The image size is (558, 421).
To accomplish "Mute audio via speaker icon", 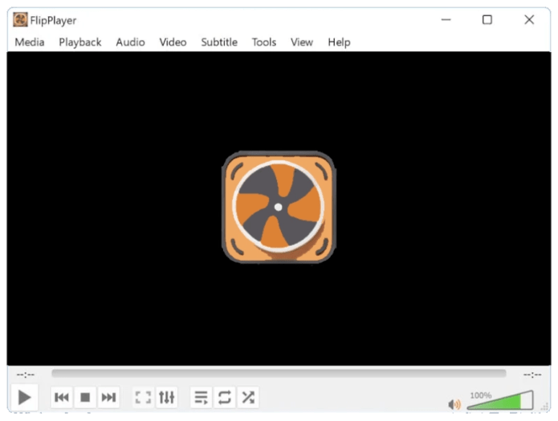I will point(454,404).
